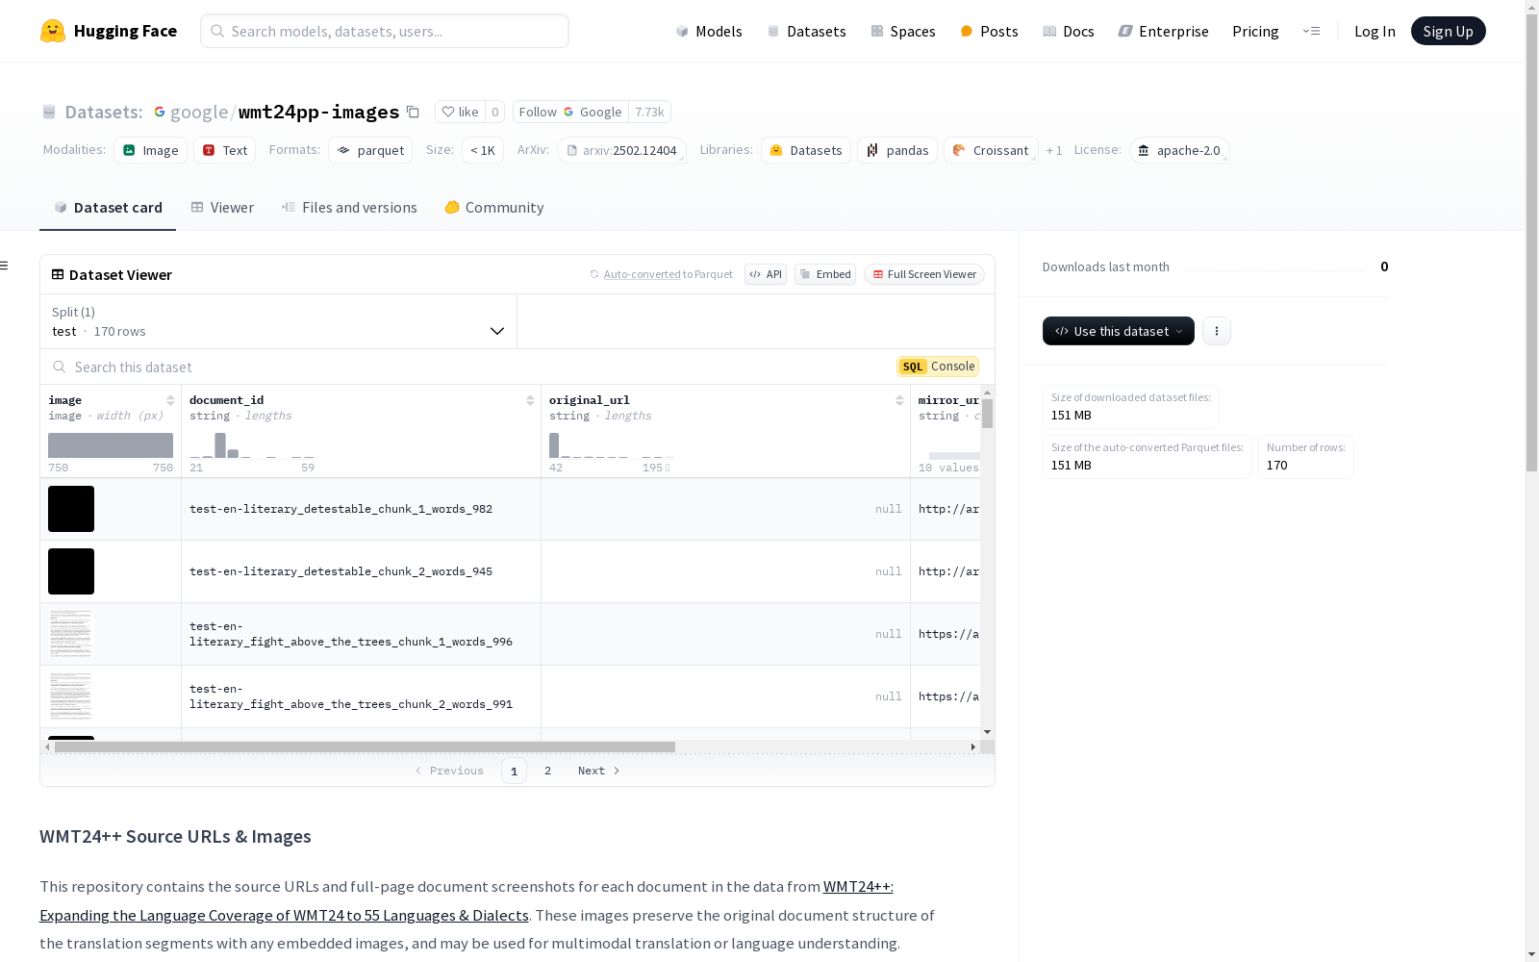1539x962 pixels.
Task: Go to Datasets in top navigation
Action: coord(806,31)
